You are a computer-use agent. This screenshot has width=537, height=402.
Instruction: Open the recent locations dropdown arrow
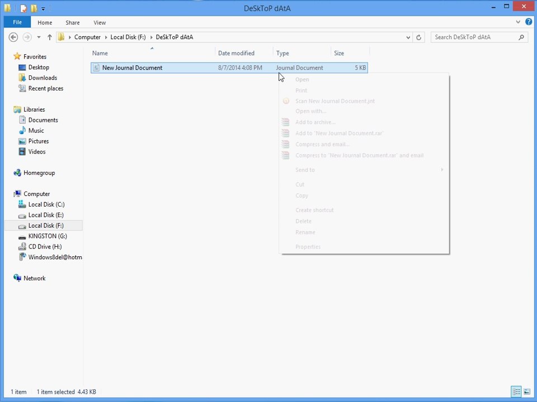(x=39, y=37)
